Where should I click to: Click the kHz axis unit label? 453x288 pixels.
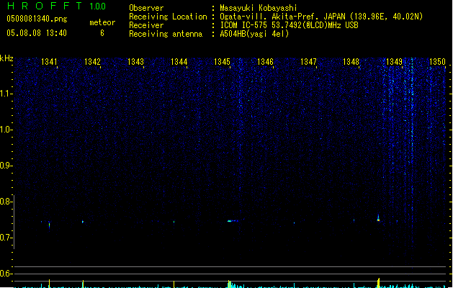pos(6,58)
